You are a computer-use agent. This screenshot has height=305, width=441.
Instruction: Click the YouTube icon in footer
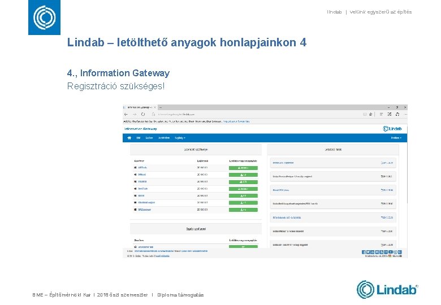pyautogui.click(x=391, y=252)
